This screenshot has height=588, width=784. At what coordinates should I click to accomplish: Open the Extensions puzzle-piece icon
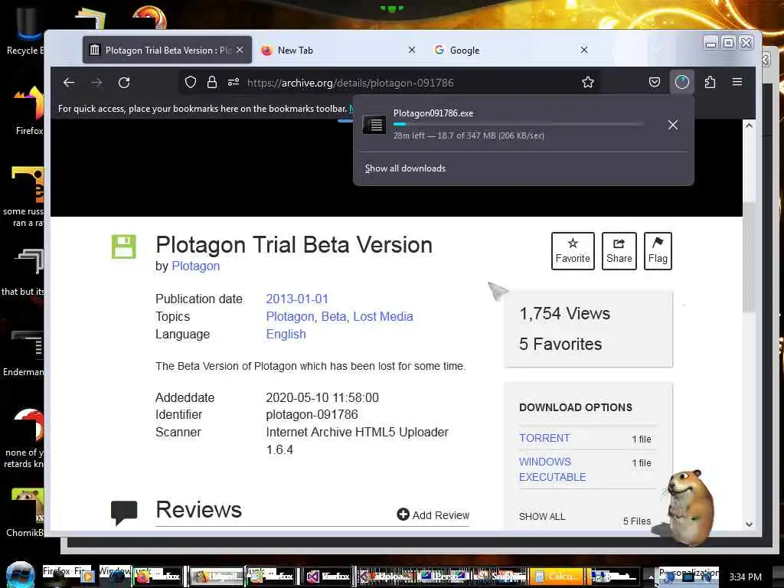tap(710, 83)
